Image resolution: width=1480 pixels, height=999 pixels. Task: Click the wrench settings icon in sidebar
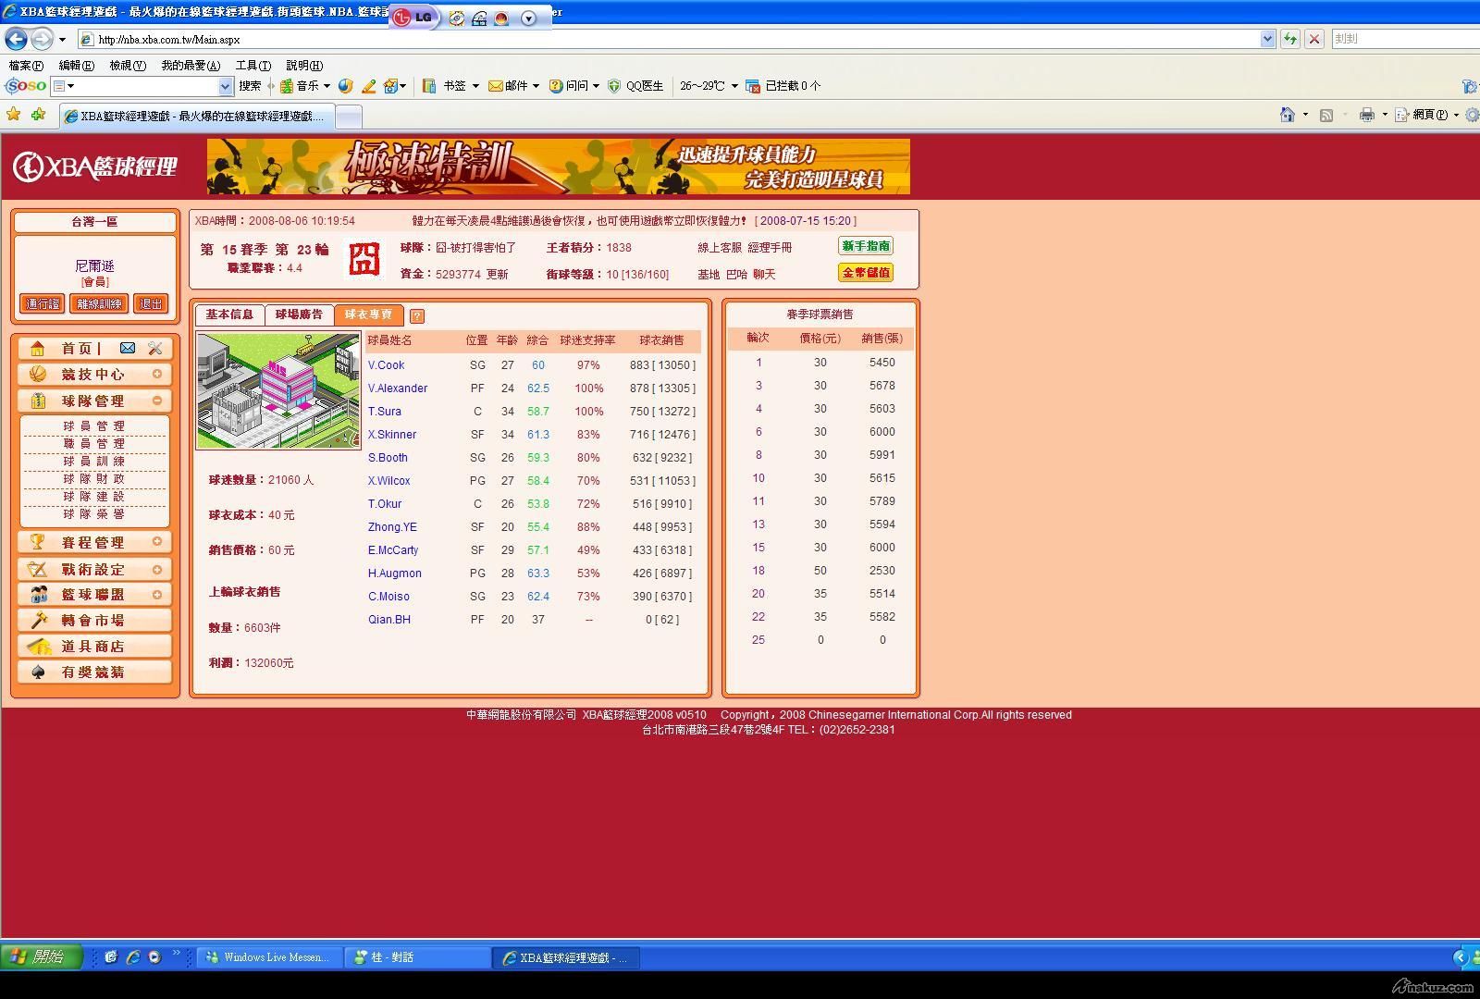coord(154,348)
